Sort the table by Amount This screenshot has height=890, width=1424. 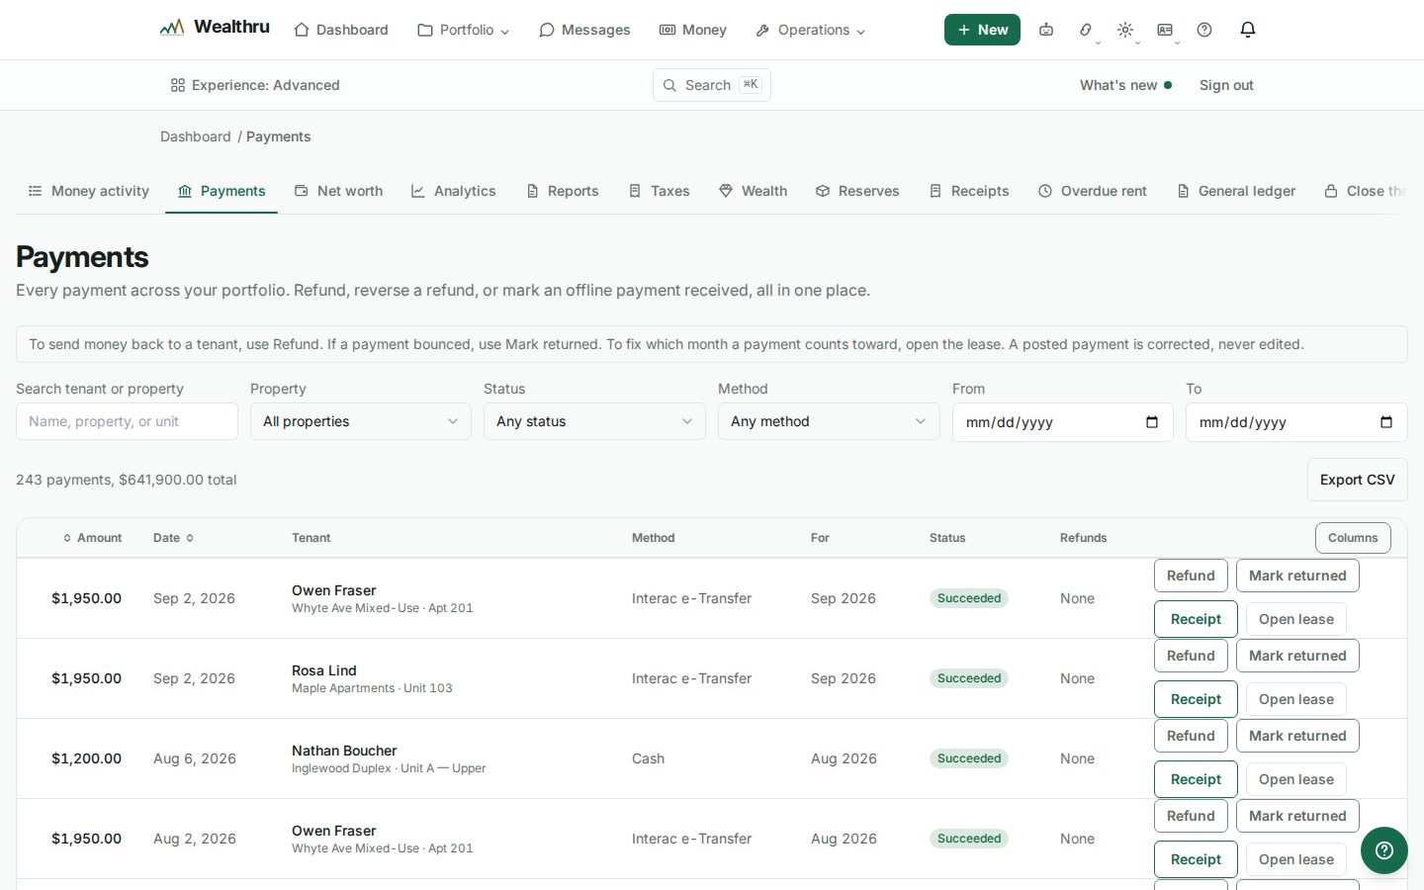click(92, 538)
